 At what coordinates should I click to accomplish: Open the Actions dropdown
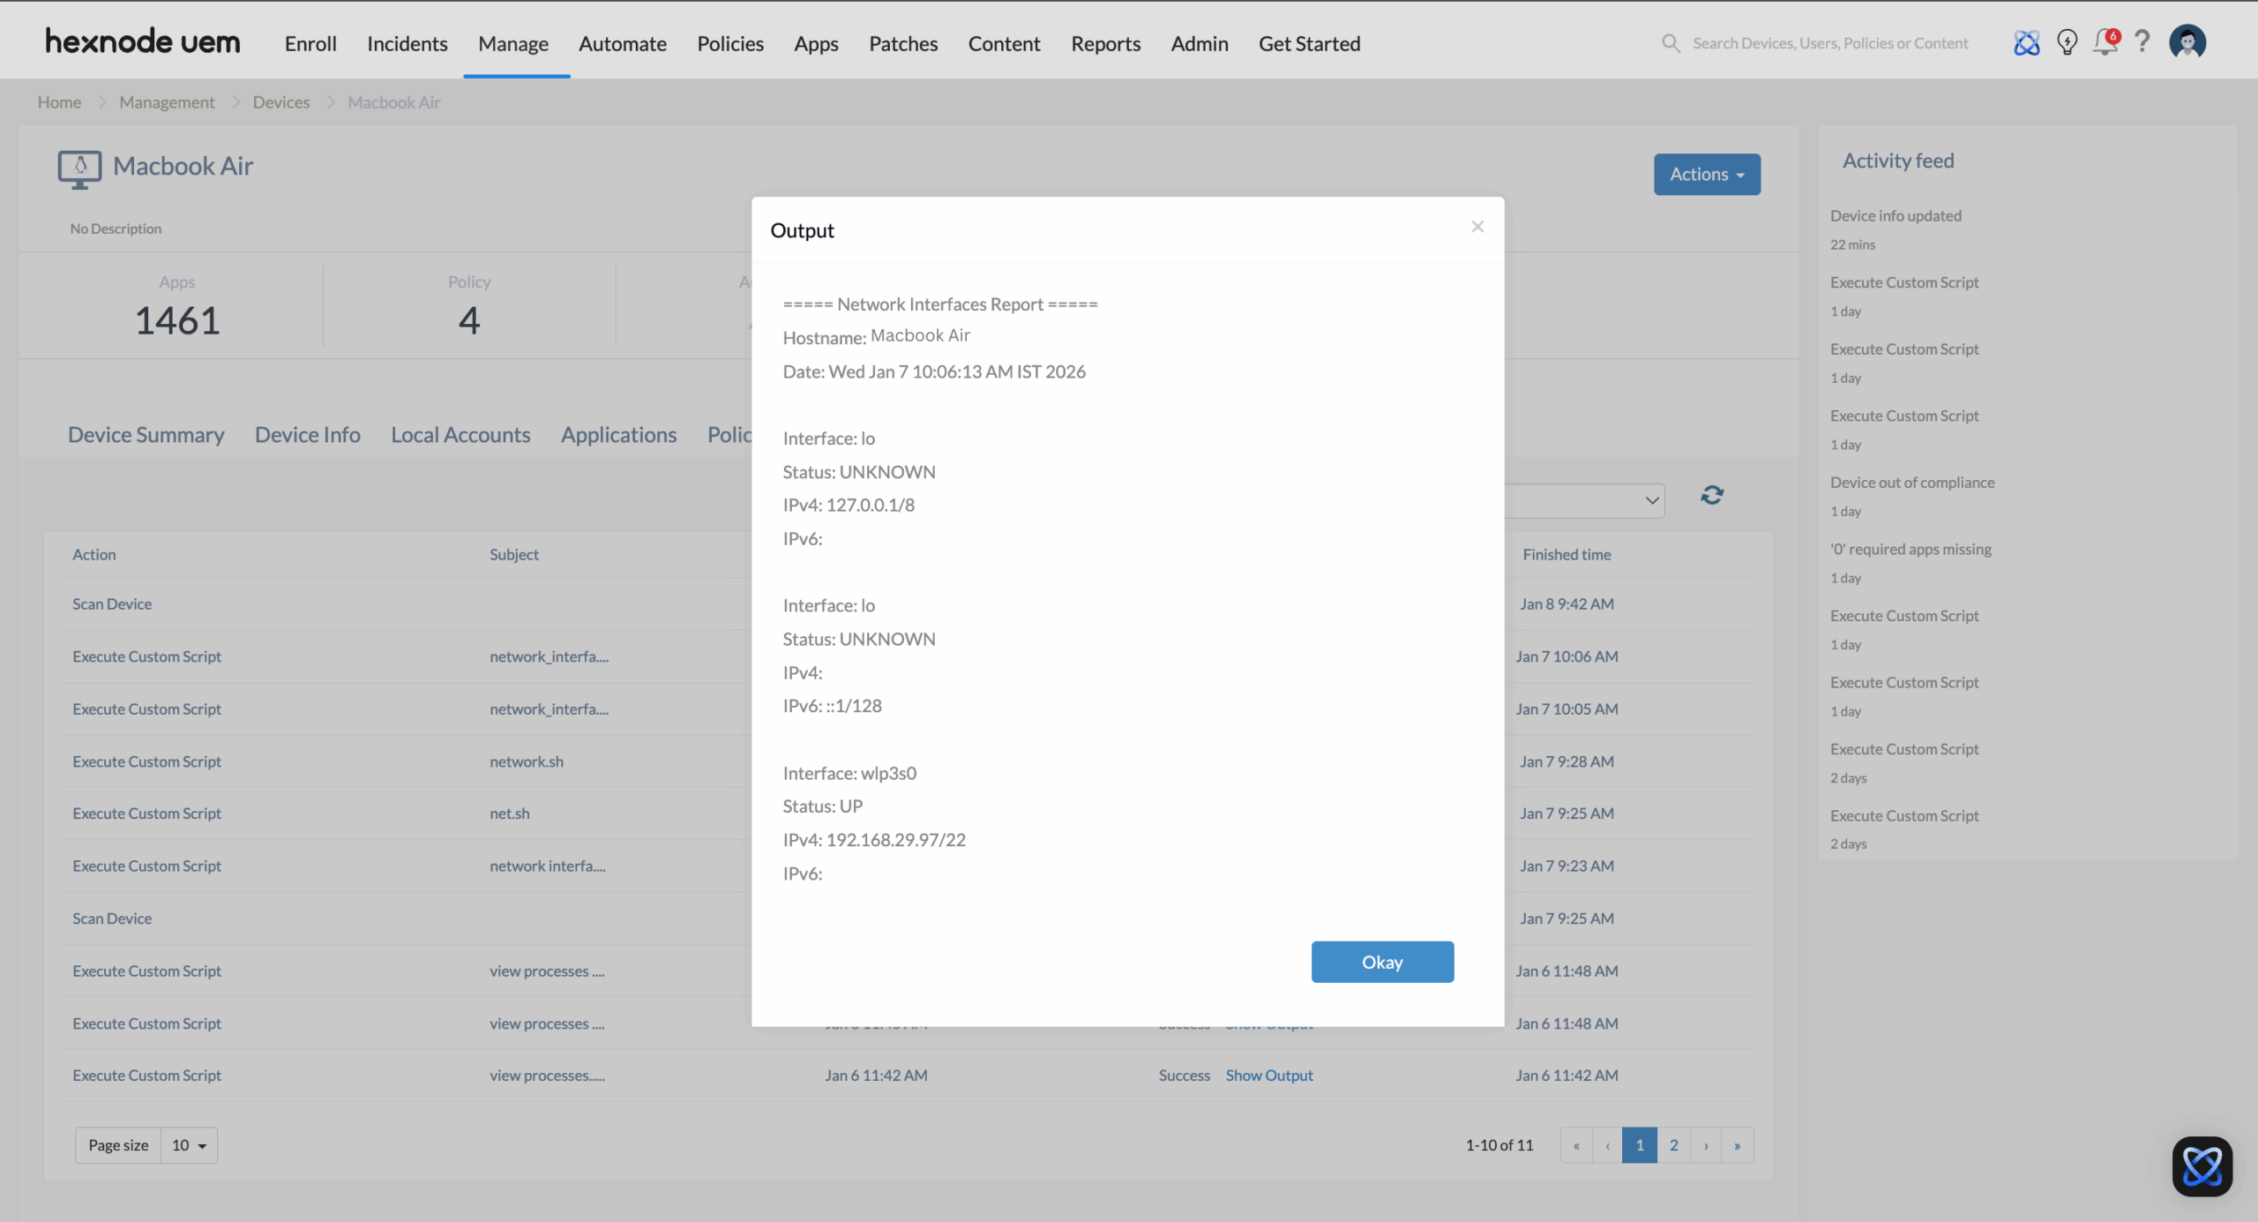pyautogui.click(x=1705, y=174)
